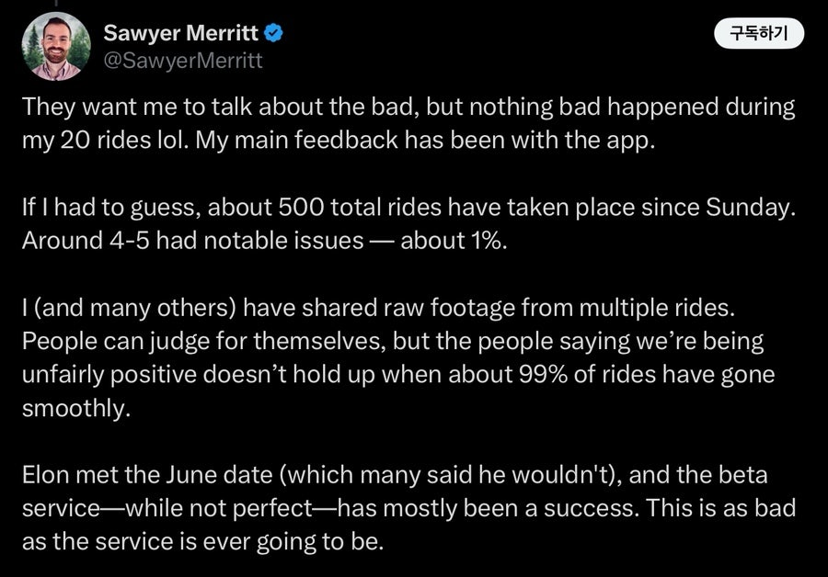Click the blue verified checkmark badge
The image size is (828, 577).
273,33
